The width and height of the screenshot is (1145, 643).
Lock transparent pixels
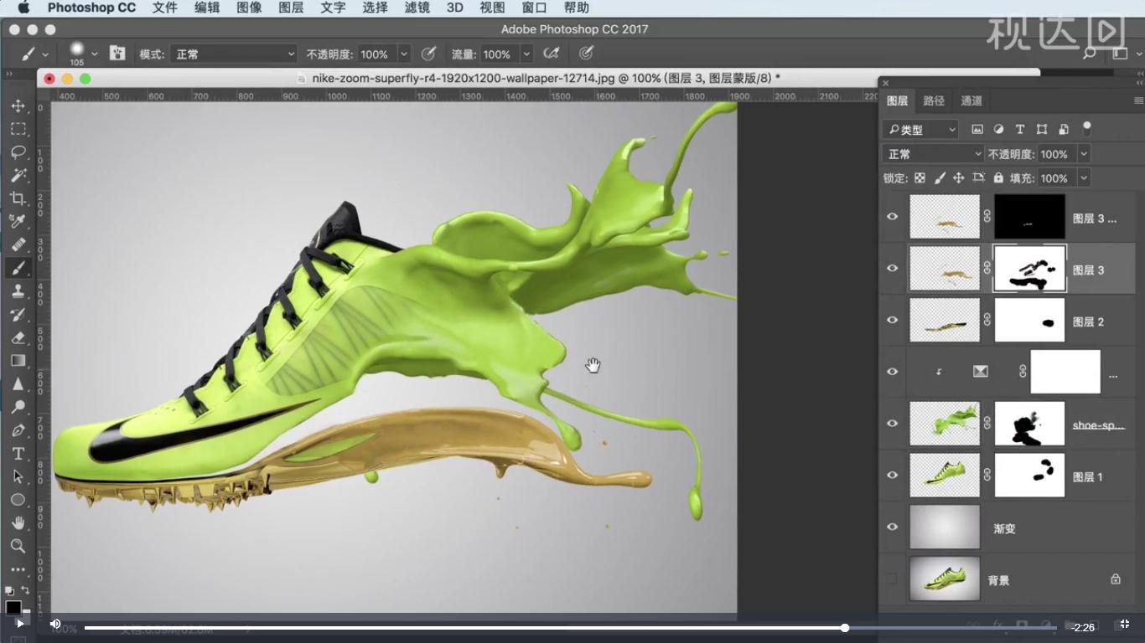pyautogui.click(x=920, y=178)
